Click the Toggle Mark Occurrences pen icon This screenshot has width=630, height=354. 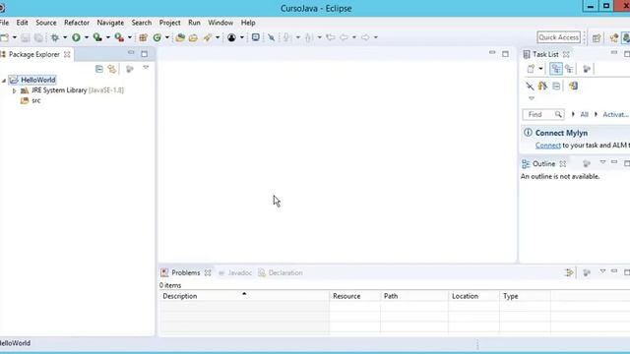(272, 37)
